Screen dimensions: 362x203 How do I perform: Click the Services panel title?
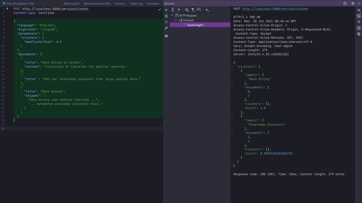(169, 3)
